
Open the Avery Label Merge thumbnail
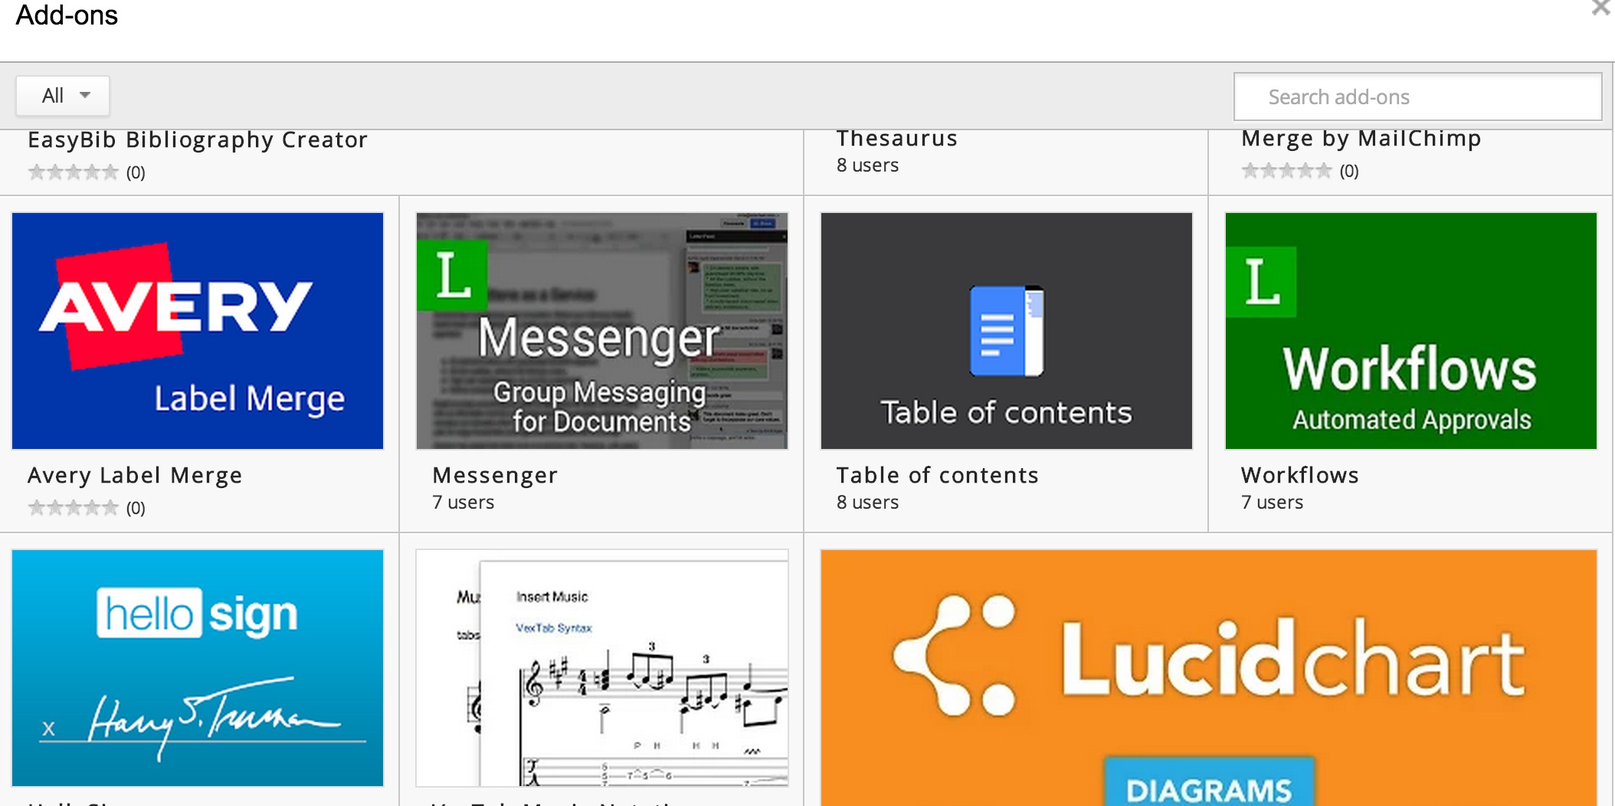(198, 331)
